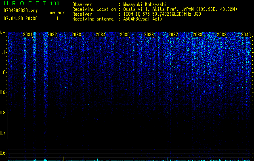Viewport: 254px width, 161px height.
Task: Click the 2039 time marker
Action: tap(222, 35)
